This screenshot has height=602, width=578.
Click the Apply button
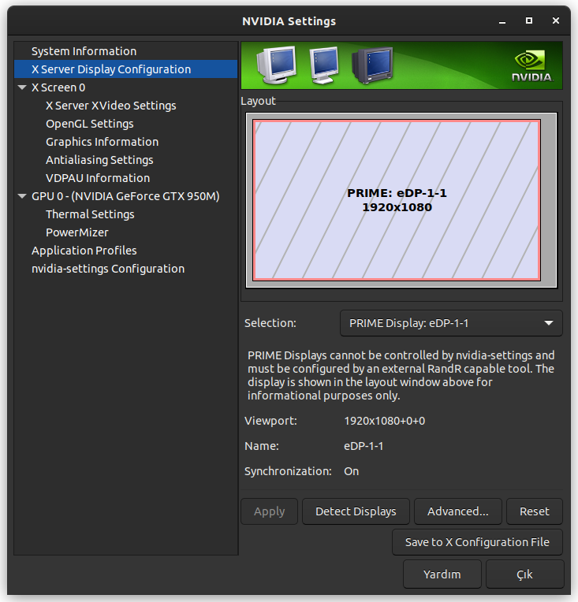[x=270, y=511]
